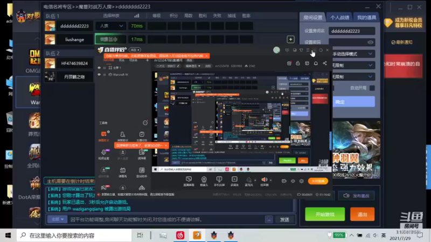This screenshot has height=242, width=431.
Task: Show hidden system tray icons chevron
Action: tap(352, 235)
